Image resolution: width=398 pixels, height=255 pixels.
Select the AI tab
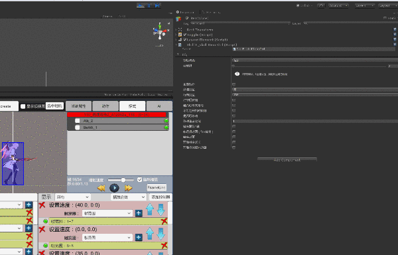(x=159, y=106)
